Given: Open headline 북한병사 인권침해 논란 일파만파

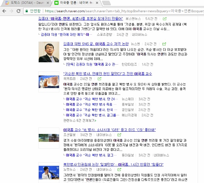Looking at the screenshot, I should point(113,165).
